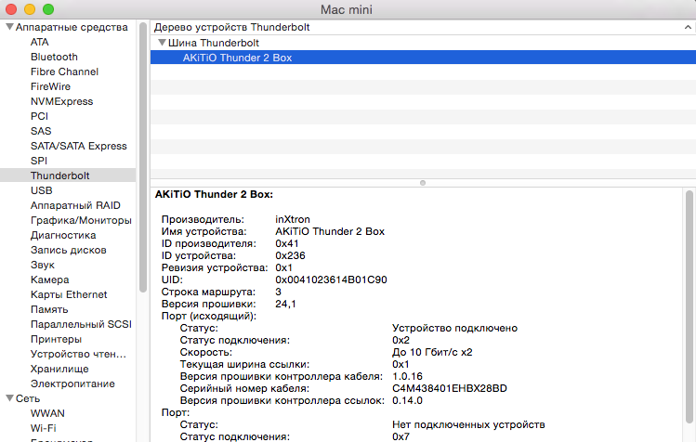696x442 pixels.
Task: Click the sidebar vertical scrollbar
Action: point(143,158)
